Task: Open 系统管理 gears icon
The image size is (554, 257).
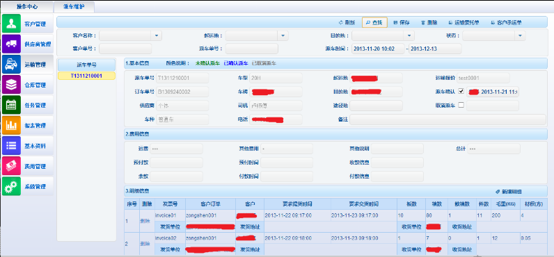Action: pos(11,186)
